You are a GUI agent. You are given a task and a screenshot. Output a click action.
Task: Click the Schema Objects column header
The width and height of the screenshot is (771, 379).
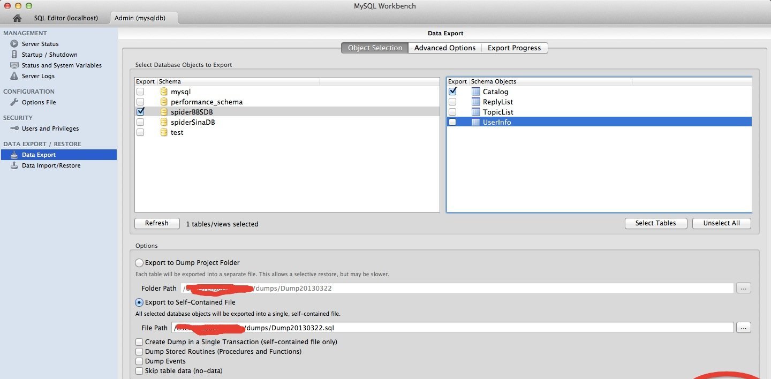[551, 81]
